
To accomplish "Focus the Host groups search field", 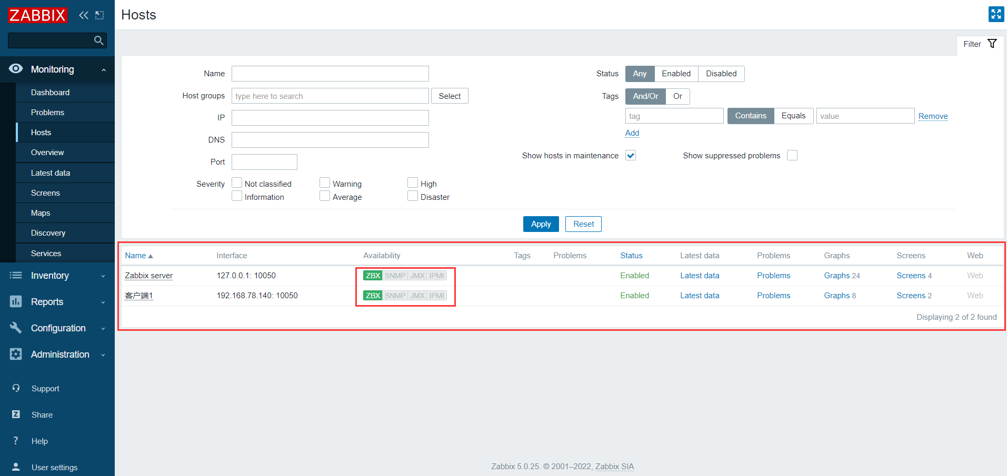I will pos(330,96).
